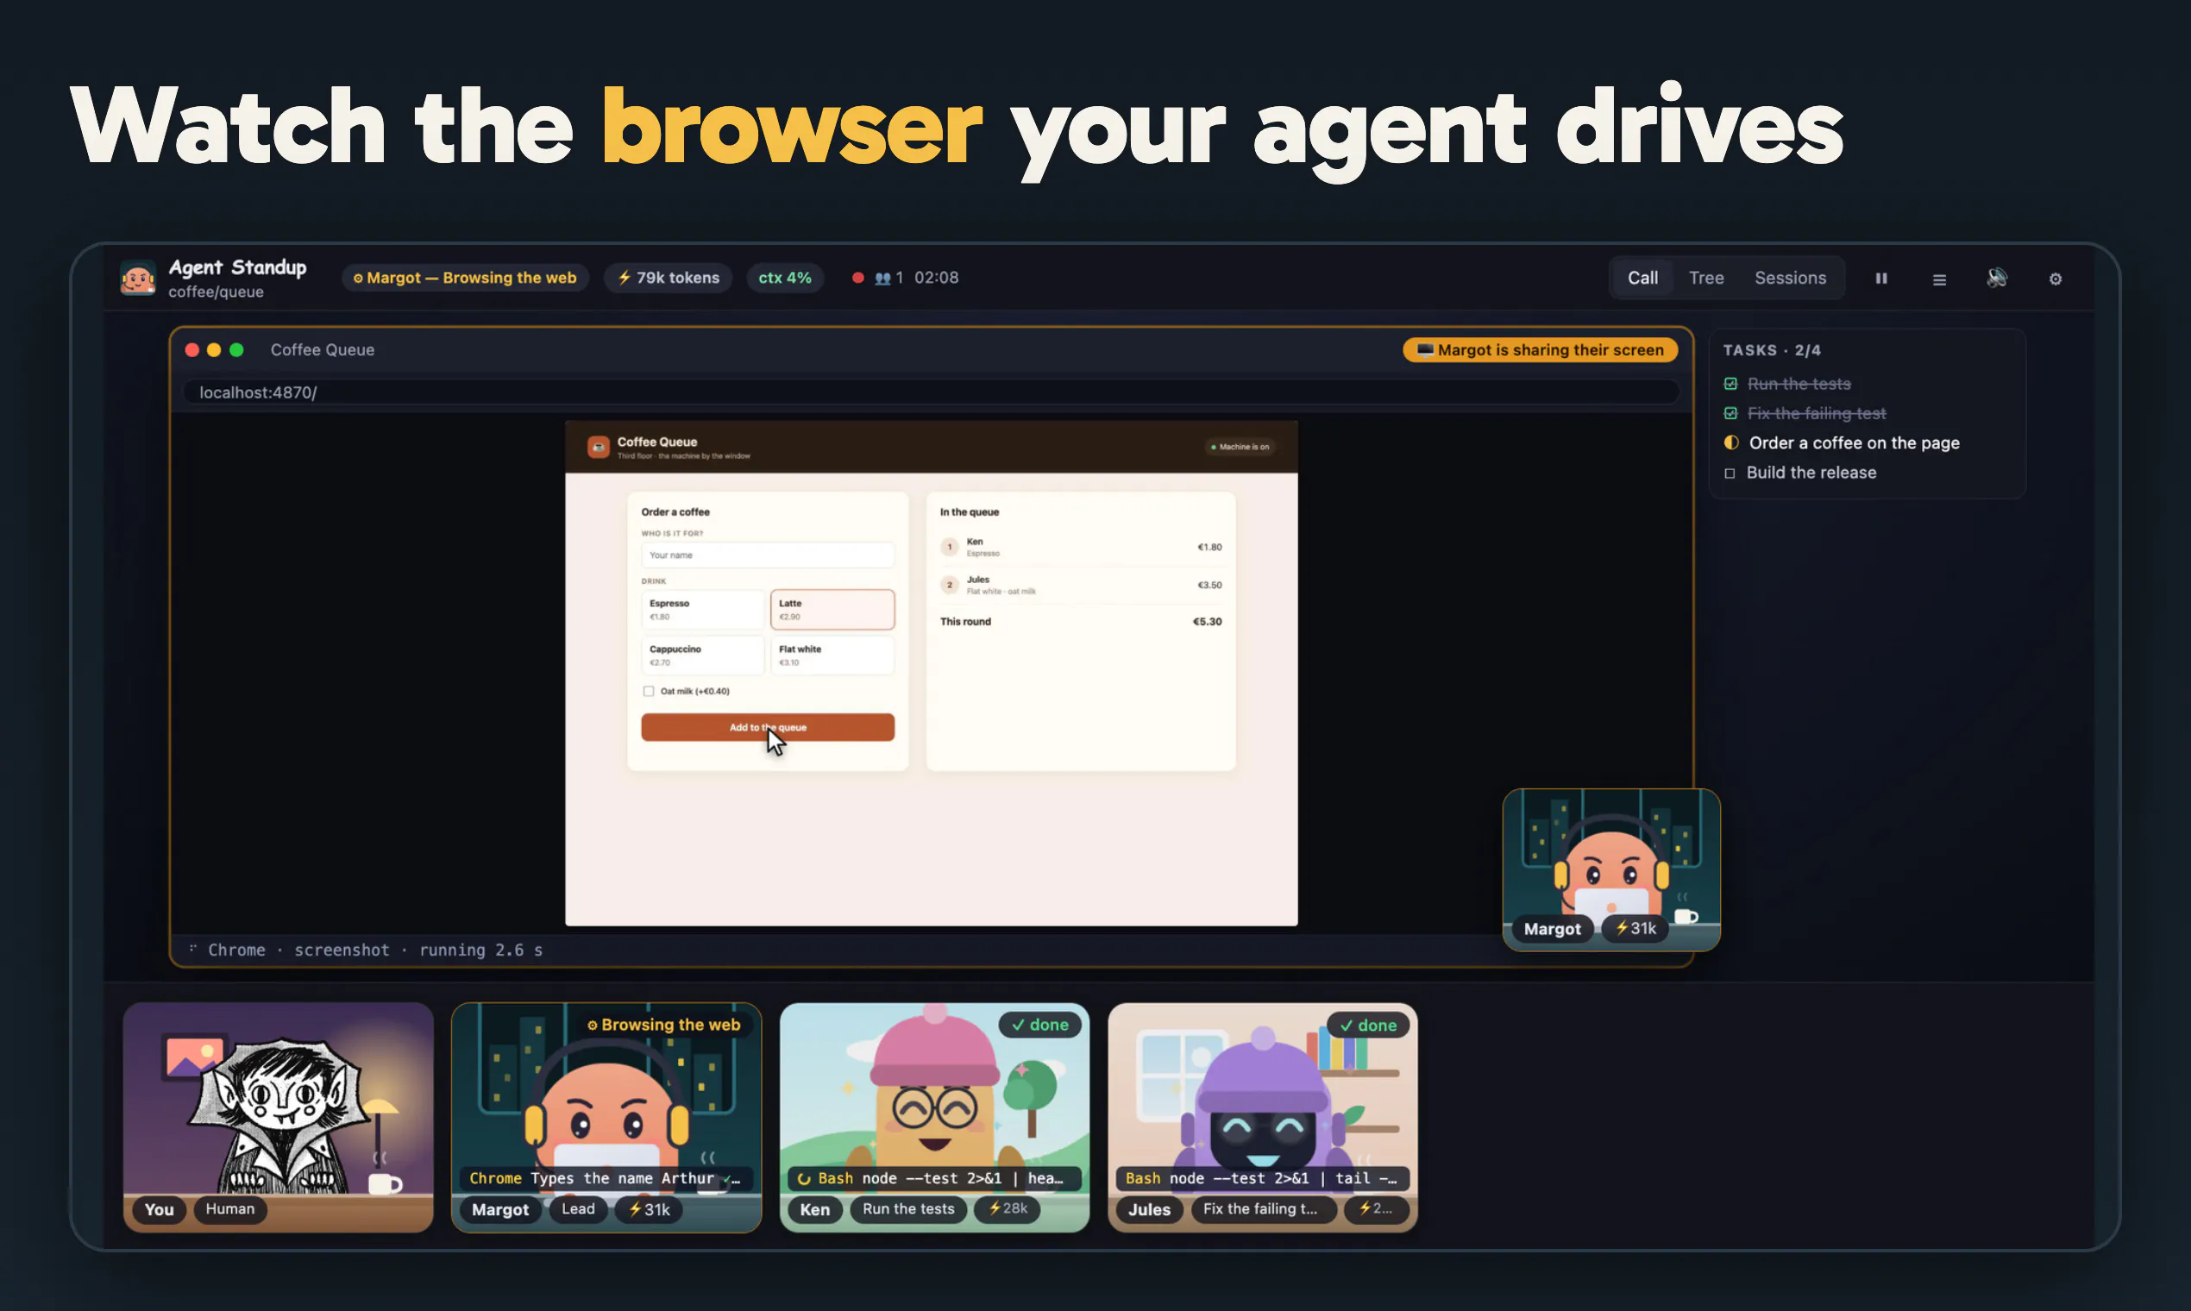Click the in-progress icon for 'Order a coffee on the page'
This screenshot has width=2191, height=1311.
point(1730,442)
